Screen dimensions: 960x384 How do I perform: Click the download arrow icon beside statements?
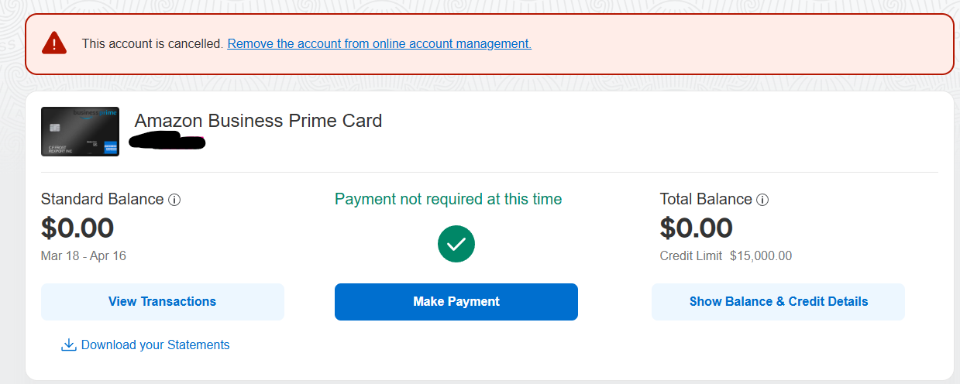[x=68, y=345]
